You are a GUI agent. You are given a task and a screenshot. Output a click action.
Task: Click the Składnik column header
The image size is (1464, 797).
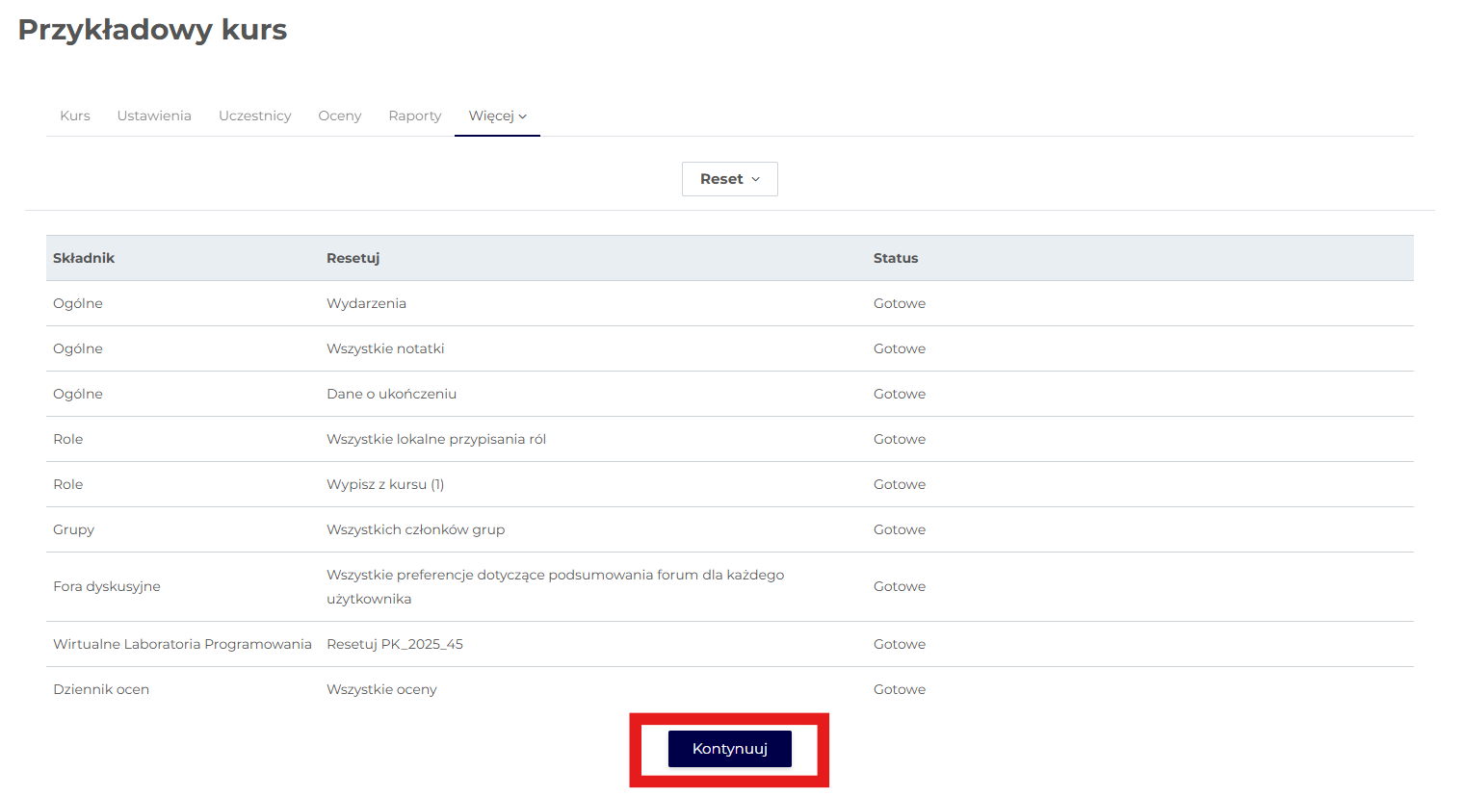[84, 258]
